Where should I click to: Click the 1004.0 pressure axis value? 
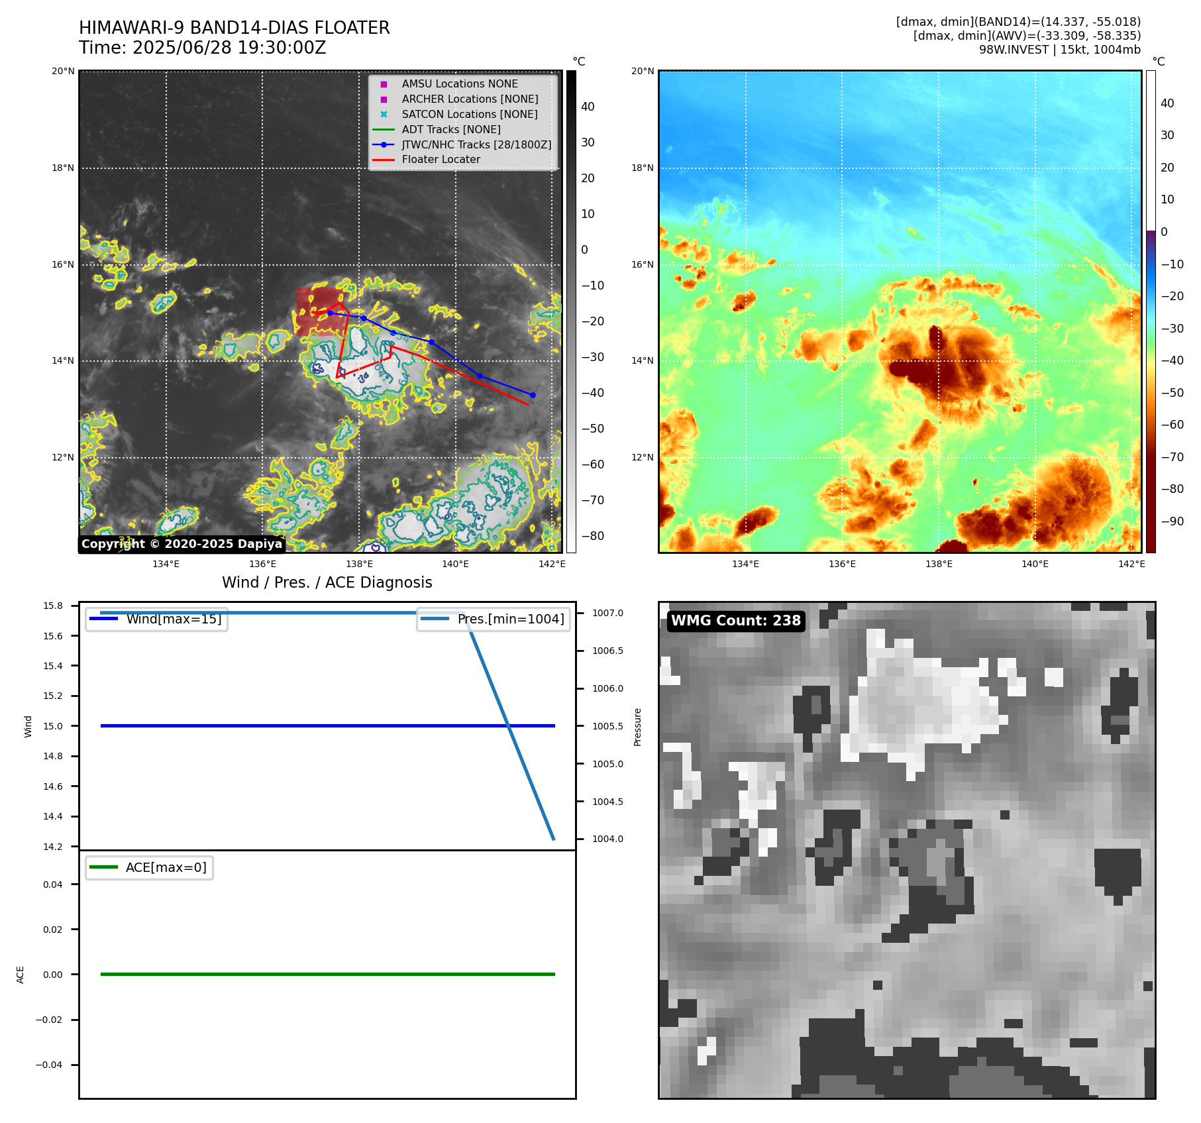click(607, 839)
